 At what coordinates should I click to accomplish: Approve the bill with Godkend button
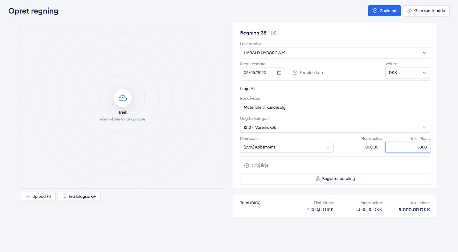(x=384, y=11)
